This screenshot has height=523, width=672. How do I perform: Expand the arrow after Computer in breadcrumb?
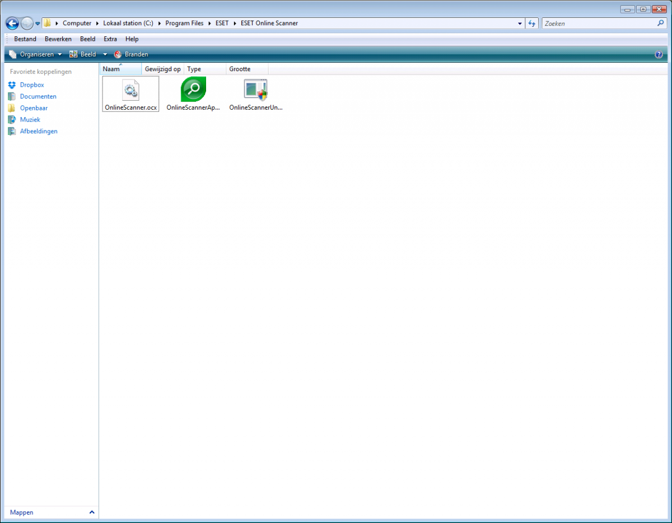click(97, 24)
